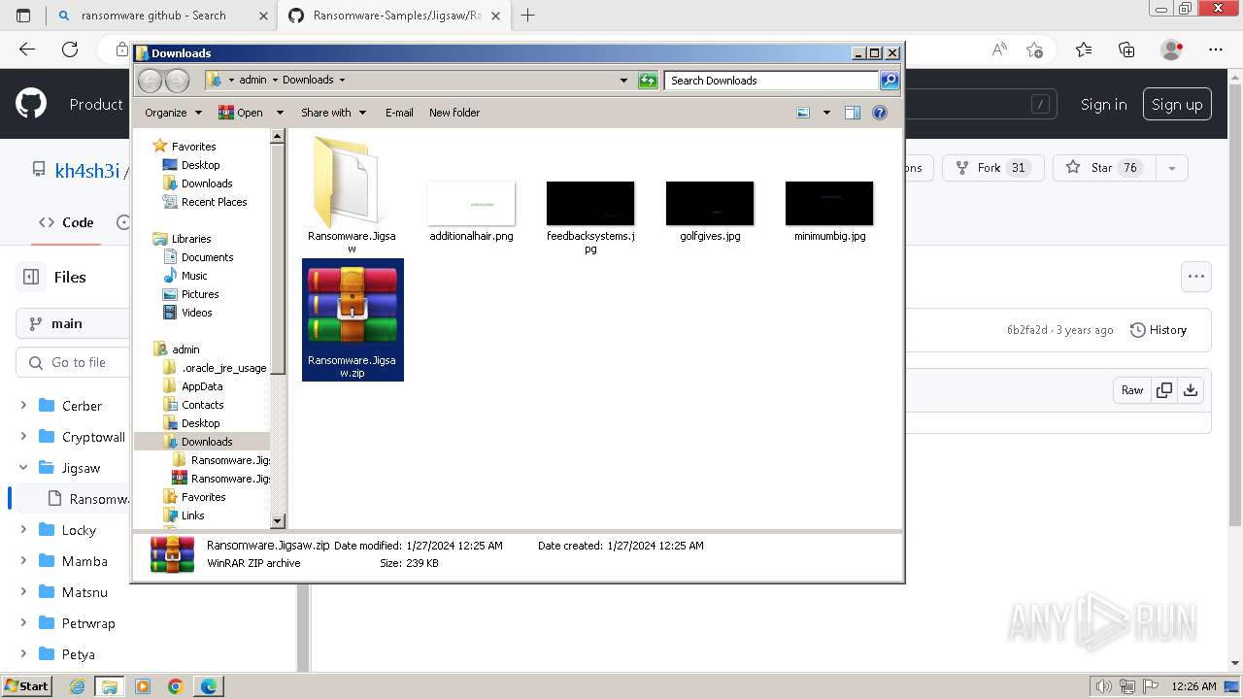Image resolution: width=1243 pixels, height=699 pixels.
Task: Click the GitHub copy raw file icon
Action: [x=1163, y=390]
